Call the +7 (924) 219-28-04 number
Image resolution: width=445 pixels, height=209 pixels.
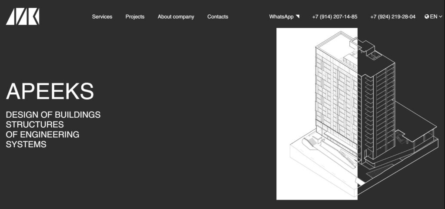pos(392,17)
